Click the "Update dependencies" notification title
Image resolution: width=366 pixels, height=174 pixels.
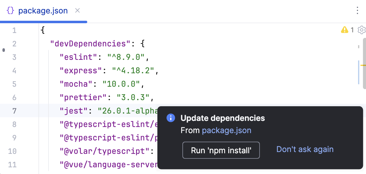223,118
